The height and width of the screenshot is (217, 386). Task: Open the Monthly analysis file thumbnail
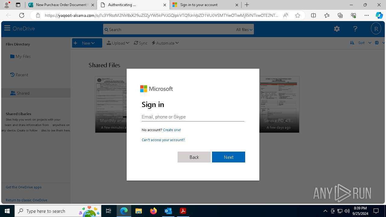click(111, 104)
